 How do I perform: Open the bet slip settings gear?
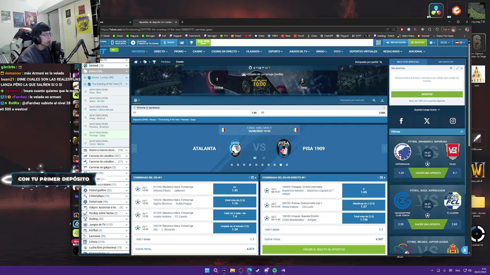[x=451, y=68]
